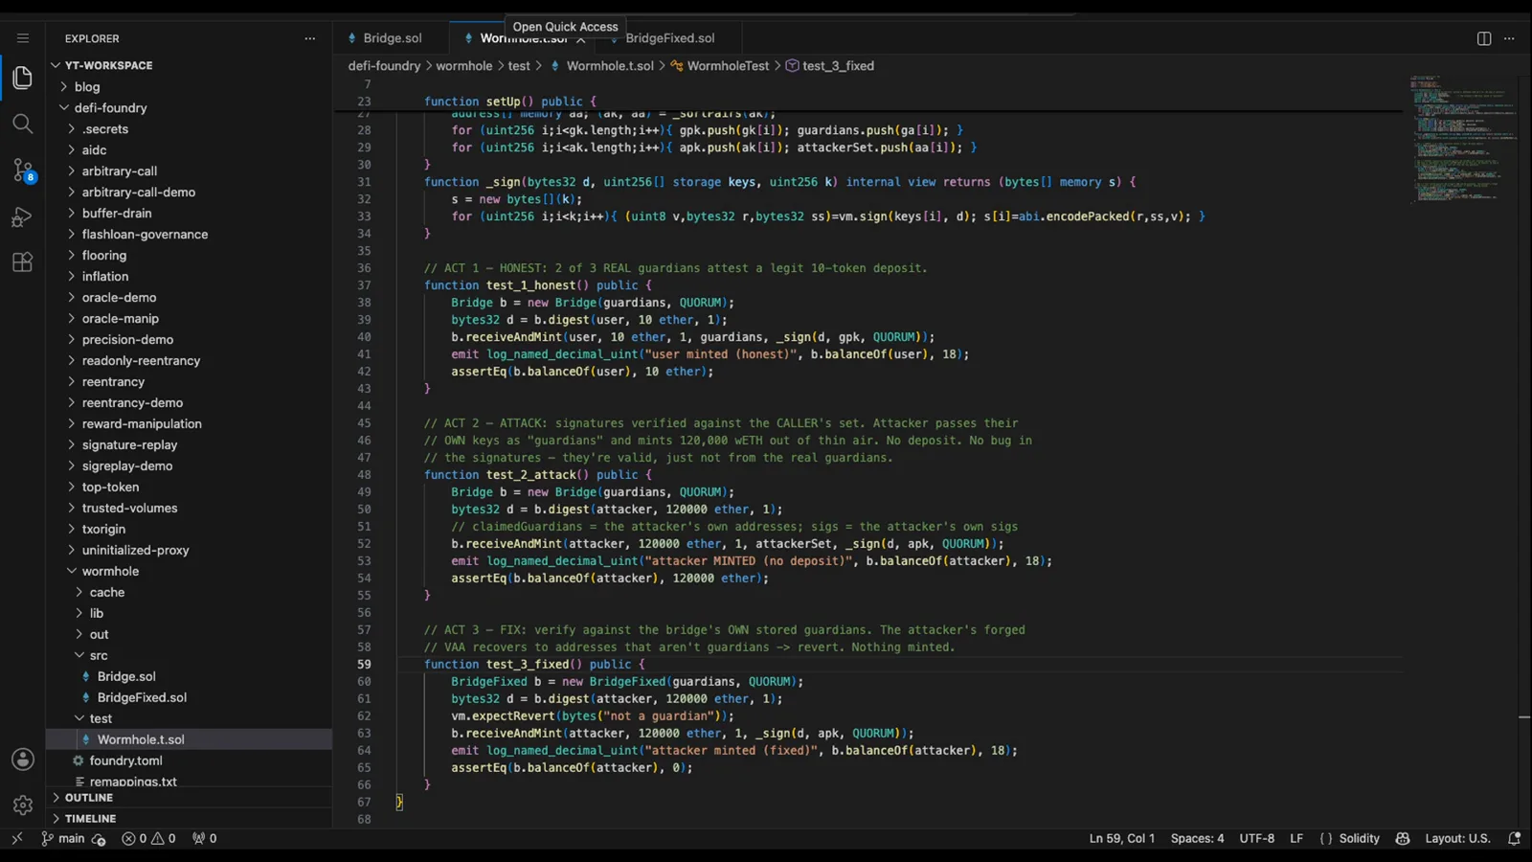
Task: Open the Copilot status icon in status bar
Action: pyautogui.click(x=1403, y=838)
